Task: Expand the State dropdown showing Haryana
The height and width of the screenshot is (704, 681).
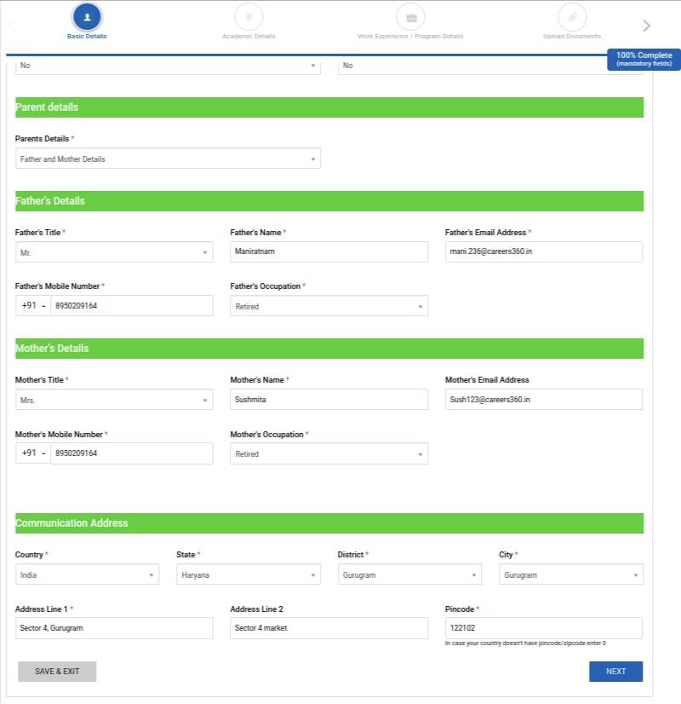Action: click(x=248, y=574)
